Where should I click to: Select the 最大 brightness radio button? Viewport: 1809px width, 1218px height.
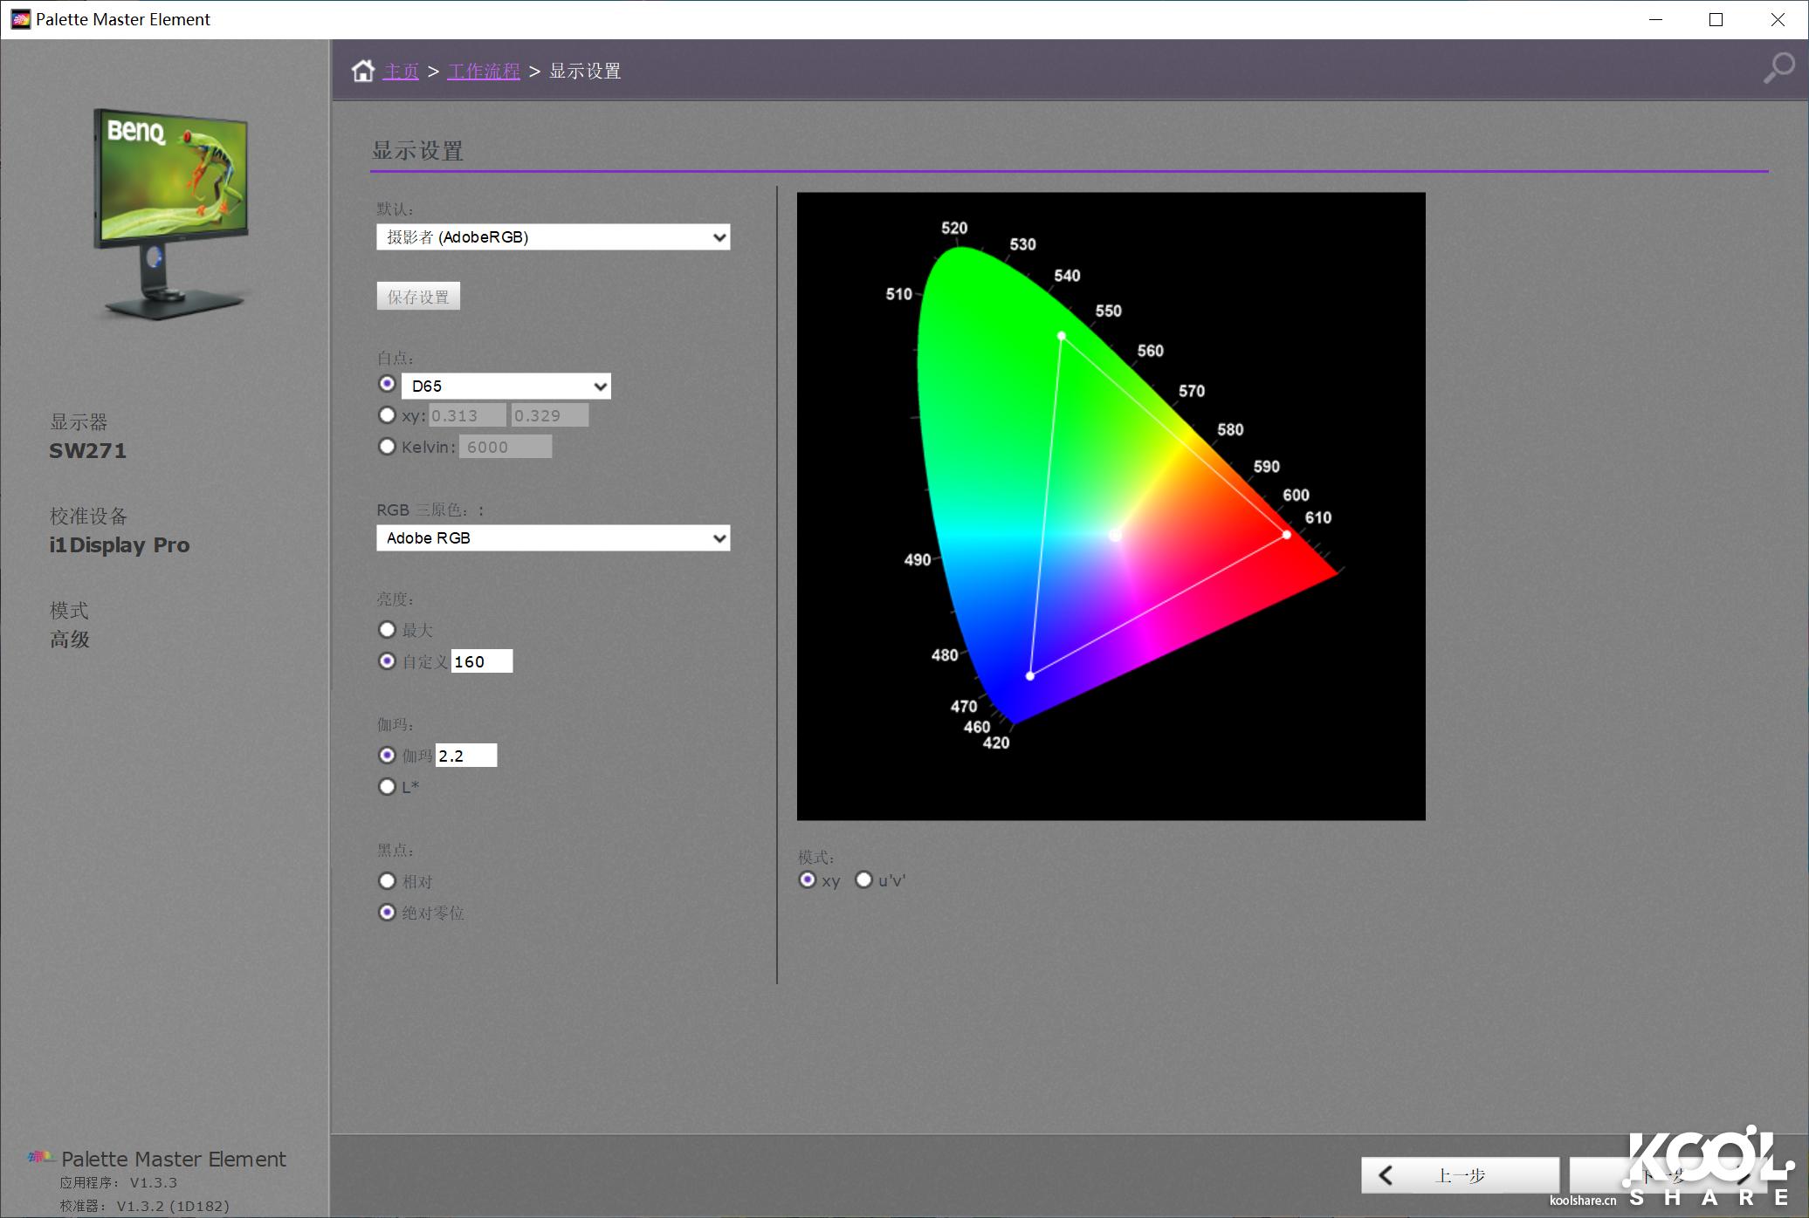tap(387, 630)
